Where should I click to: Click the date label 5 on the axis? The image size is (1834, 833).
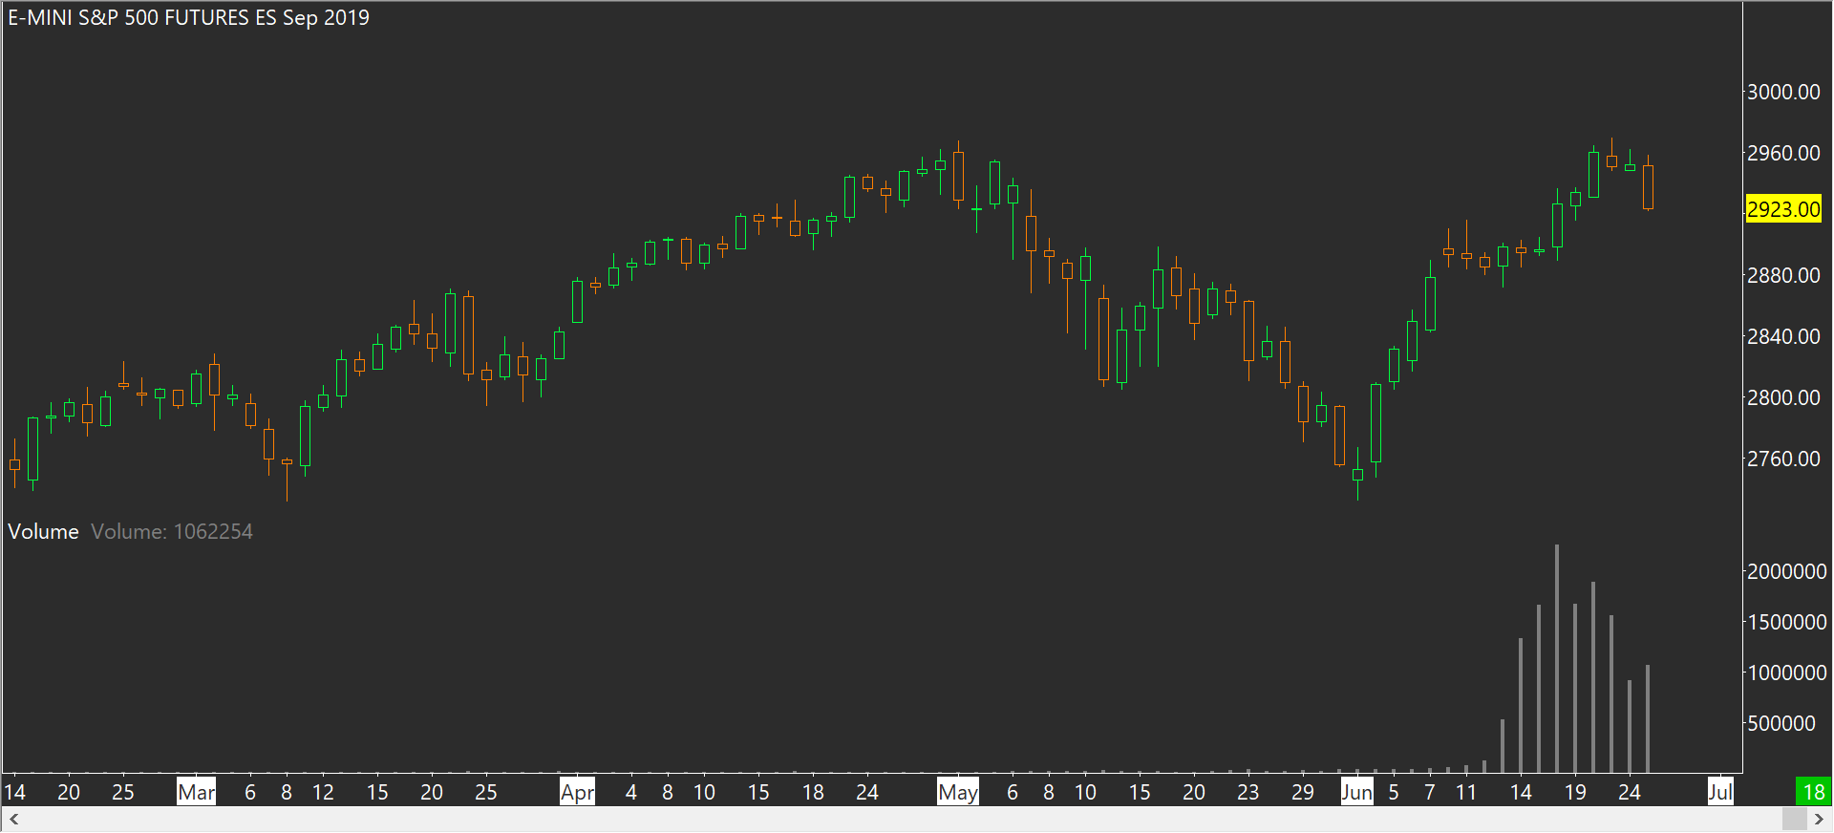tap(1394, 792)
